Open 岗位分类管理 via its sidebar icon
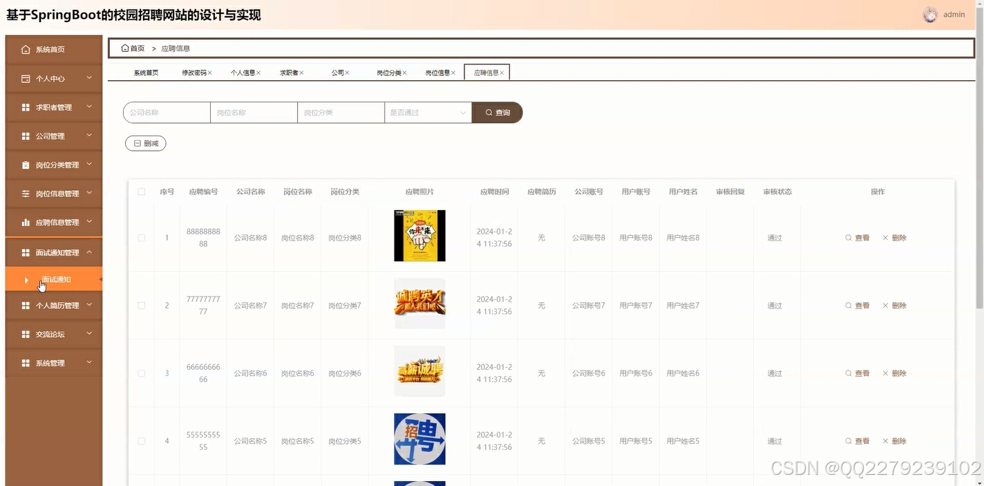The image size is (984, 486). click(x=24, y=165)
